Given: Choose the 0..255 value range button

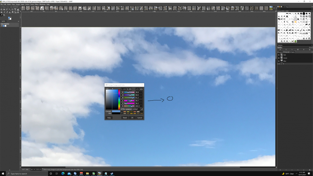Looking at the screenshot, I should click(129, 89).
